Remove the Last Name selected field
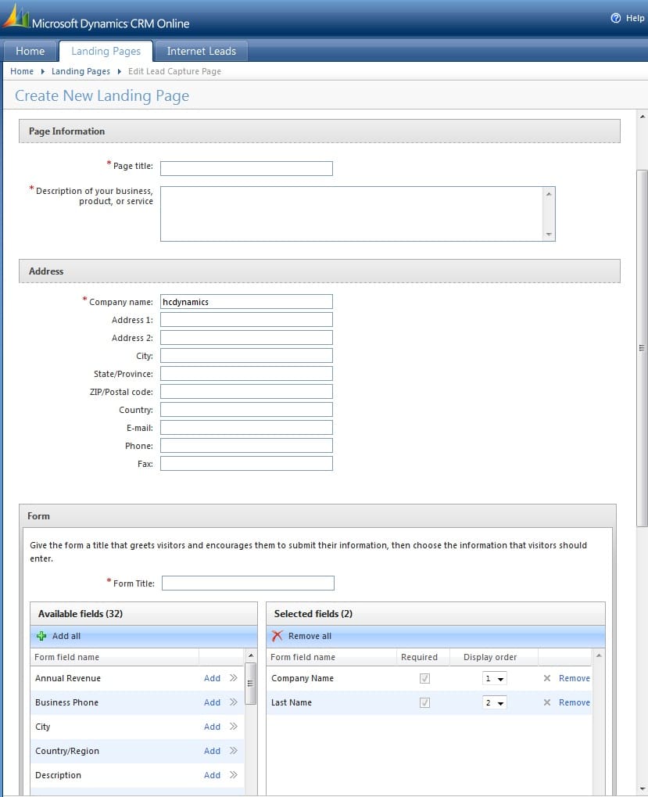 (575, 702)
